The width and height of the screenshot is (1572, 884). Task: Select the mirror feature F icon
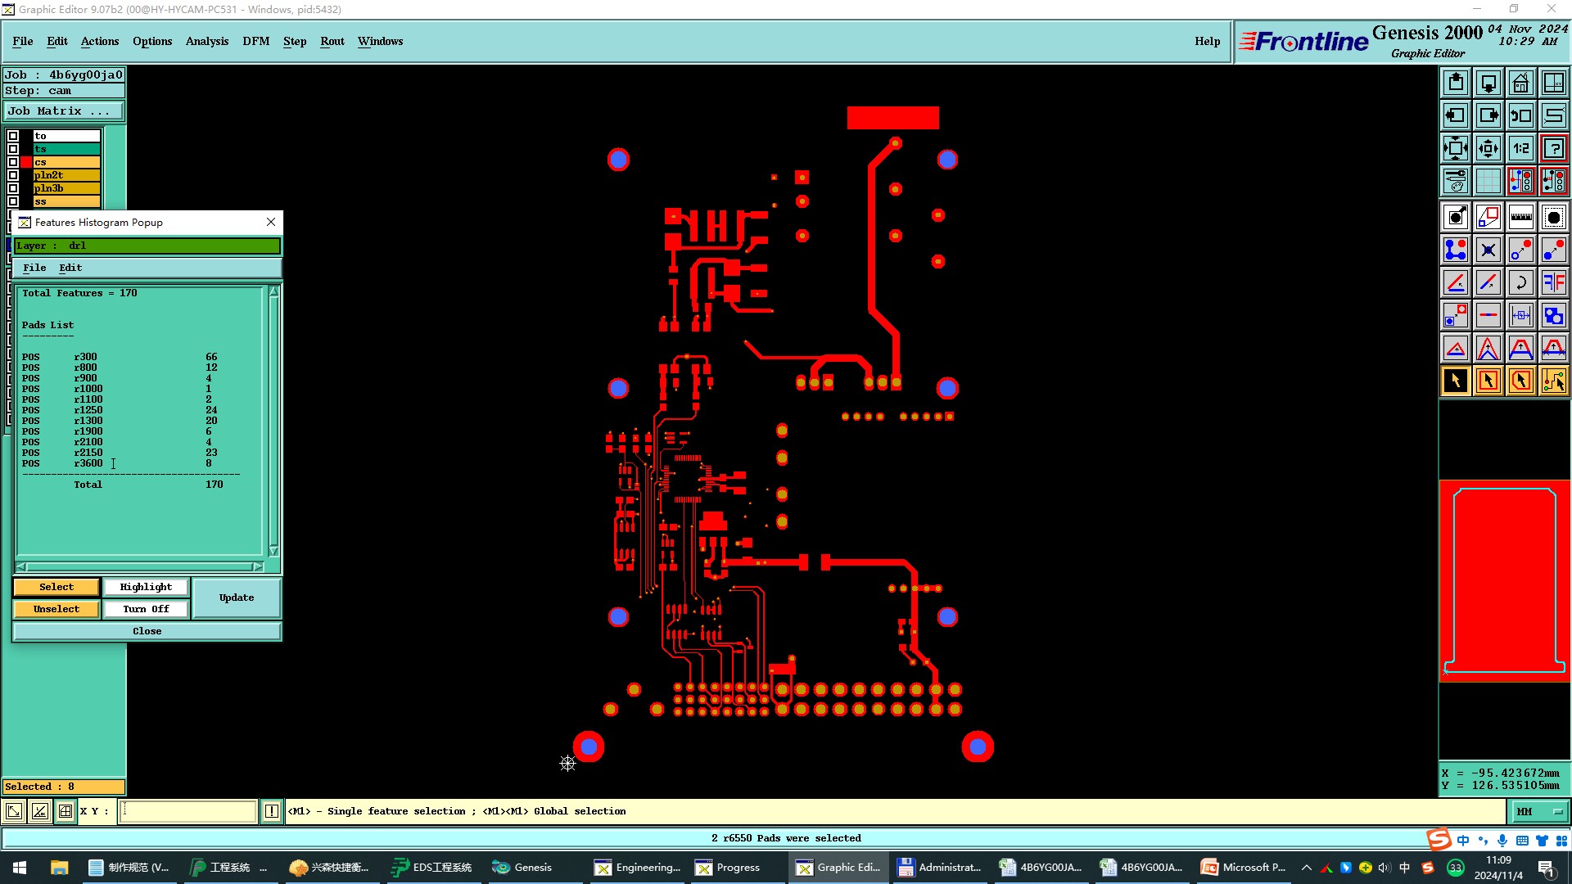point(1553,282)
